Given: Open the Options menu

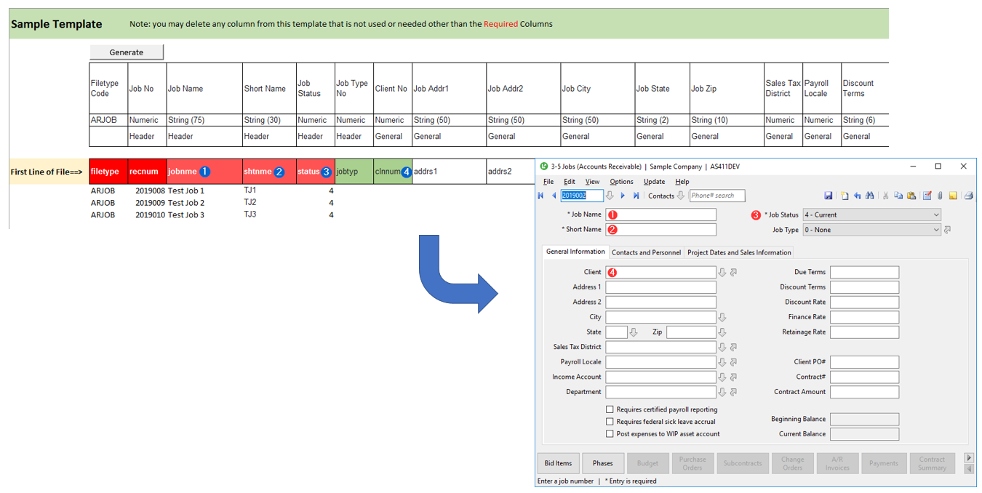Looking at the screenshot, I should pyautogui.click(x=621, y=182).
